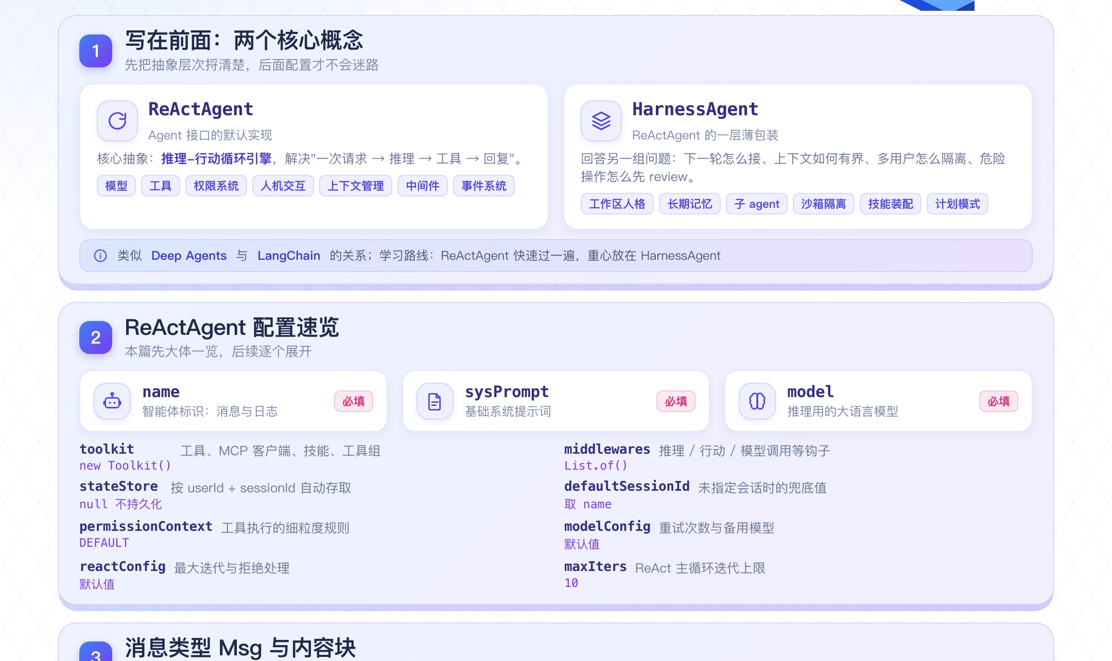The width and height of the screenshot is (1112, 661).
Task: Click the ReActAgent circular arrow icon
Action: tap(117, 121)
